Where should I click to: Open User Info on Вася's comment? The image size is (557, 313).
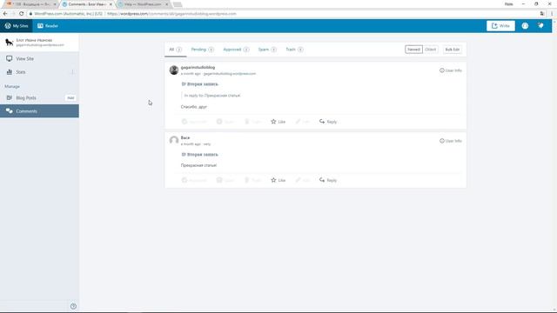pyautogui.click(x=451, y=141)
